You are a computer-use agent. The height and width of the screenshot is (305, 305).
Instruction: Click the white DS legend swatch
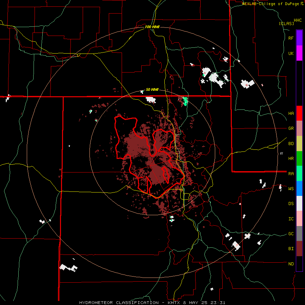point(299,203)
